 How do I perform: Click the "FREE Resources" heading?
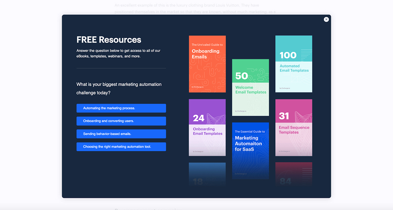108,40
